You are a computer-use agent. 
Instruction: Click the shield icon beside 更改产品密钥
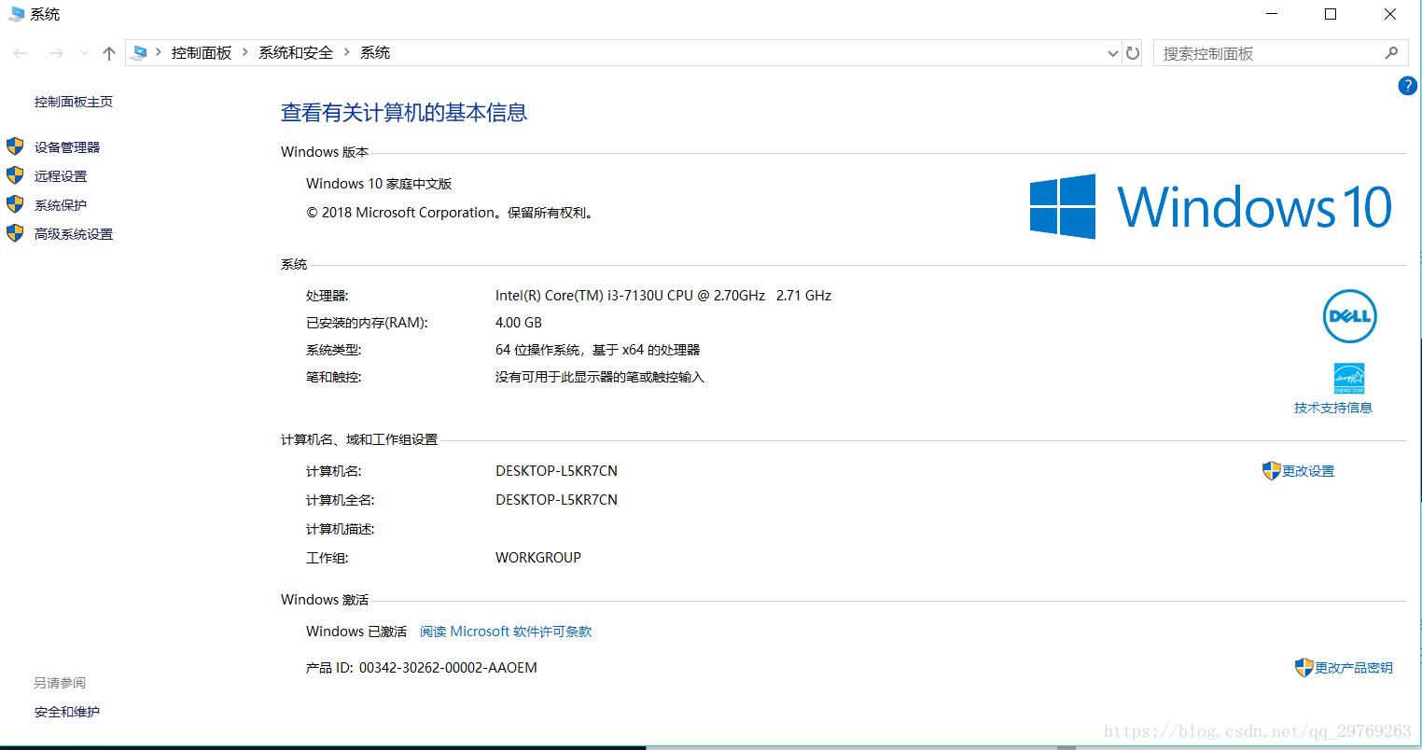pos(1303,667)
